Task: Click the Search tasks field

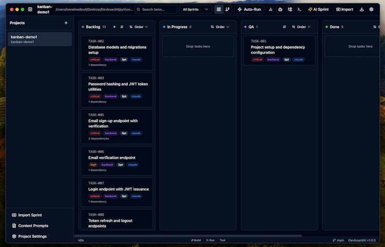Action: coord(156,9)
